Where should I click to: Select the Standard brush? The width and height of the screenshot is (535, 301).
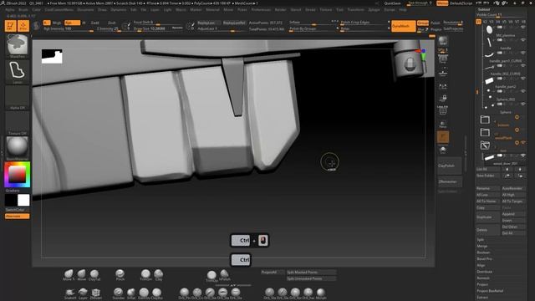pos(119,293)
